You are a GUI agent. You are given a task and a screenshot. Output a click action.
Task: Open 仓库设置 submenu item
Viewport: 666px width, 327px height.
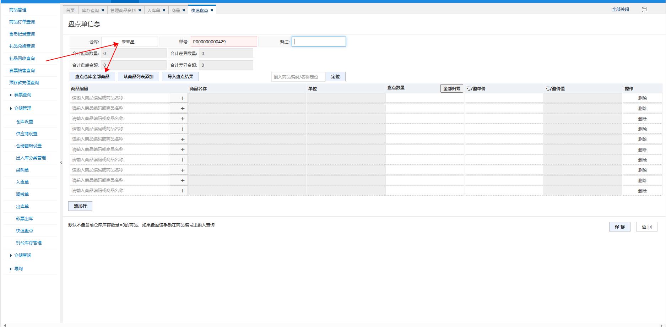point(25,122)
